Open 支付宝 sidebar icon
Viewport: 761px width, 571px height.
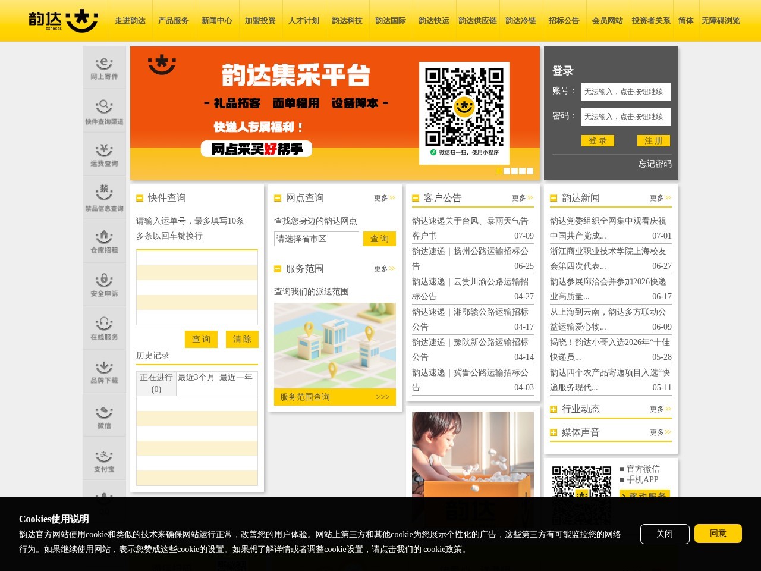click(104, 459)
